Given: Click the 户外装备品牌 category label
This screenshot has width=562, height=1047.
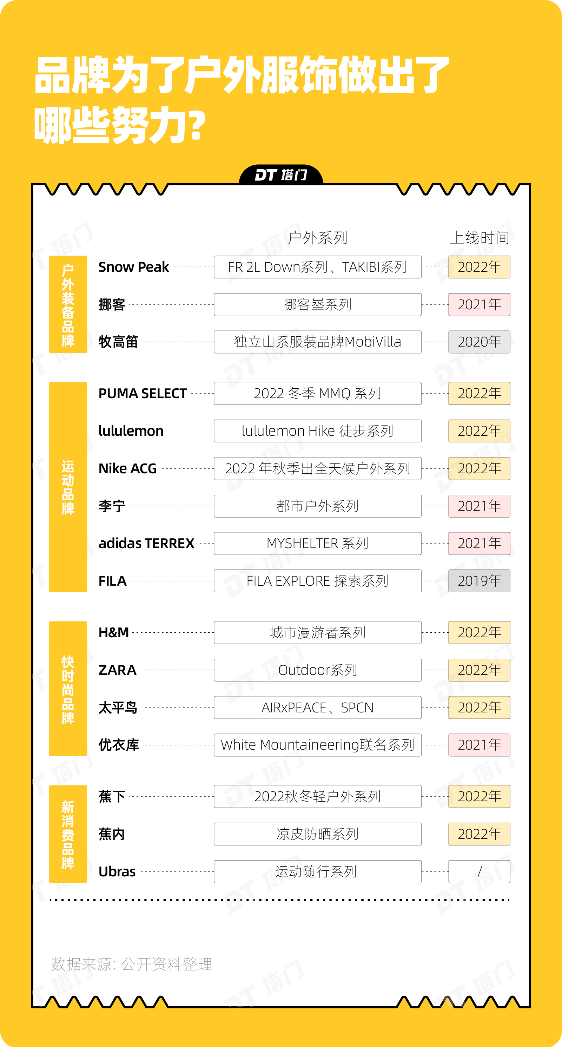Looking at the screenshot, I should click(68, 304).
